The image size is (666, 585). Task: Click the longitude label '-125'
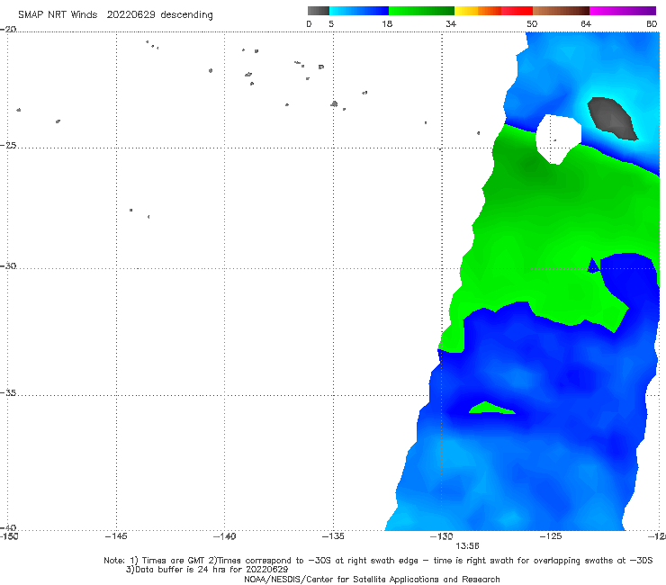tap(551, 536)
